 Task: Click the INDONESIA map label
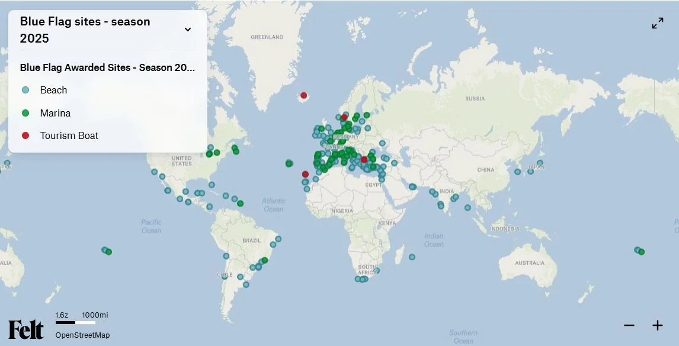[x=504, y=229]
